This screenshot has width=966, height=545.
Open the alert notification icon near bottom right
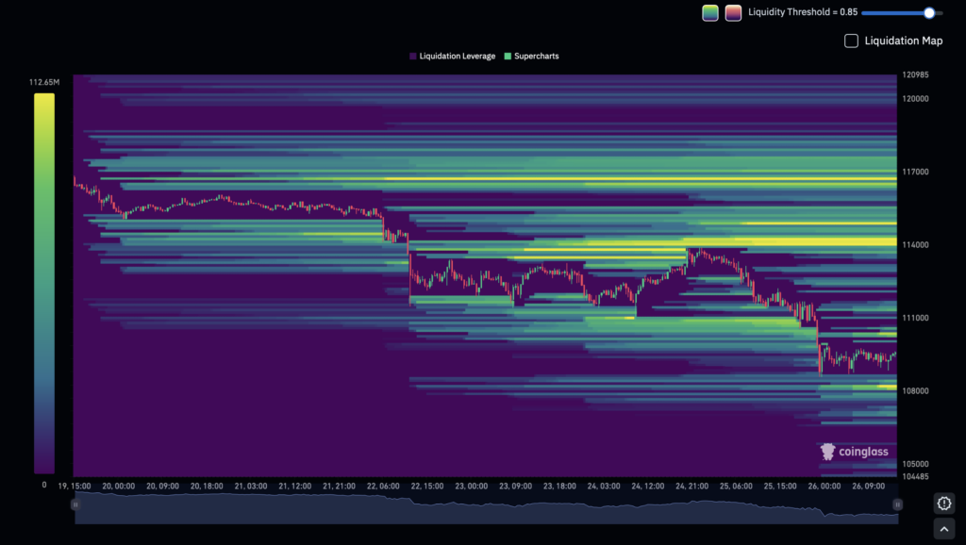coord(943,504)
